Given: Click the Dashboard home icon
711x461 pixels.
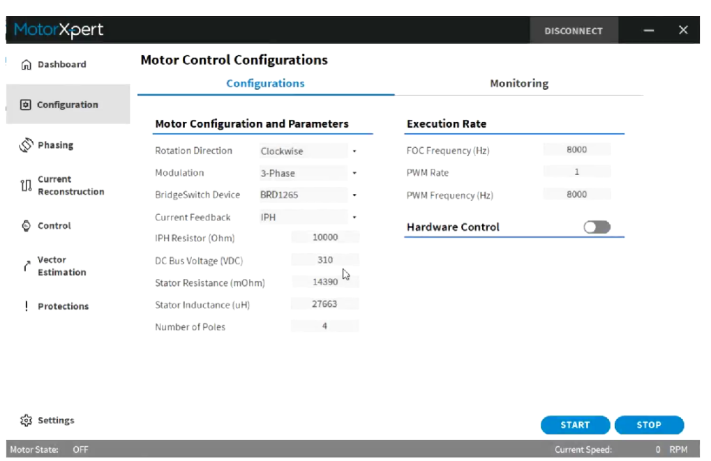Looking at the screenshot, I should [x=27, y=65].
